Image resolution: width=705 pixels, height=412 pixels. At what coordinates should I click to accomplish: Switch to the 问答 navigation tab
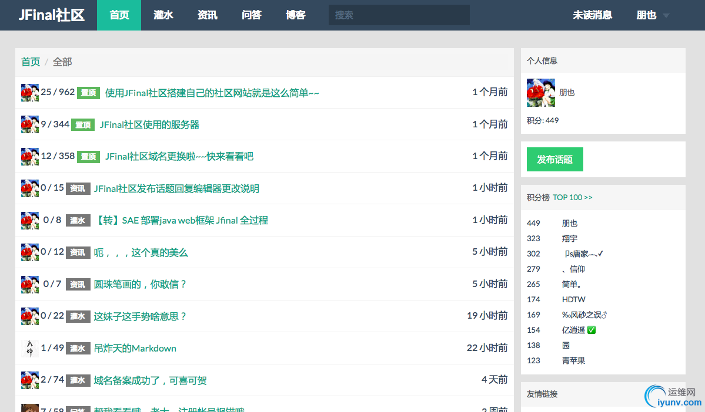[x=251, y=15]
